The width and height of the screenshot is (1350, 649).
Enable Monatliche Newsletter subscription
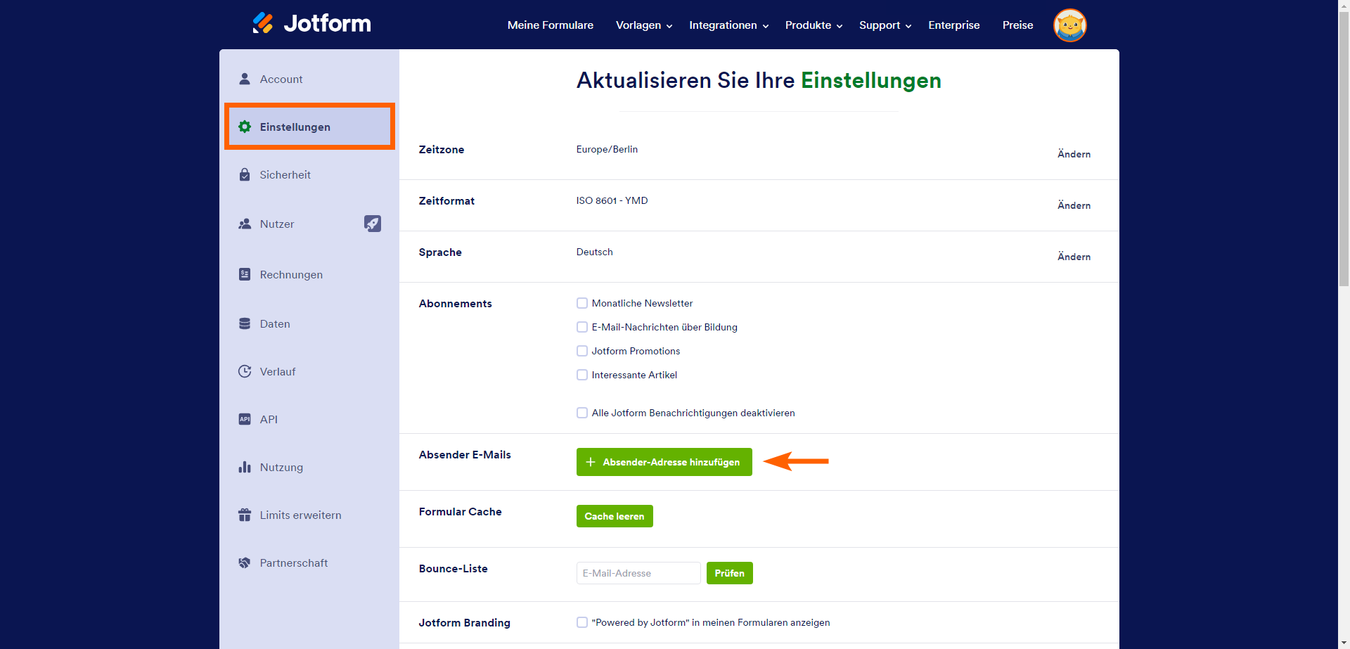click(582, 303)
